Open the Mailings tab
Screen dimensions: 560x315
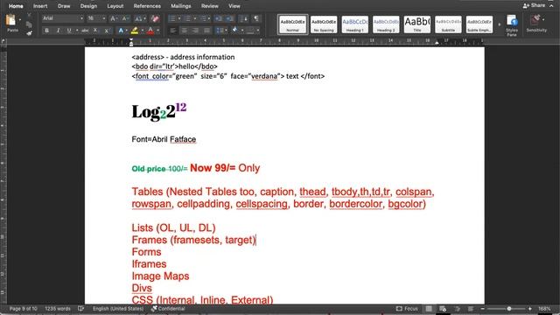click(181, 6)
